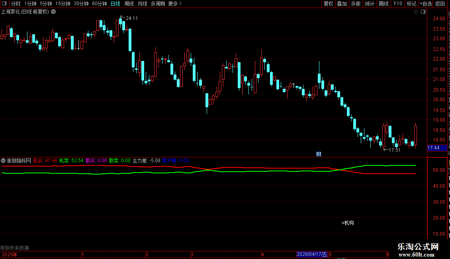This screenshot has height=259, width=450.
Task: Open the 复权 adjustment option
Action: pos(328,4)
